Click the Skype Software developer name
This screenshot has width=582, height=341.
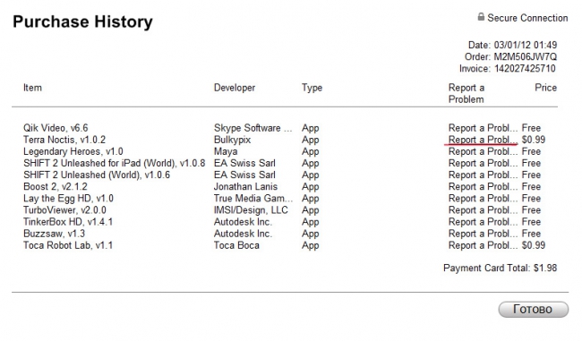point(252,128)
